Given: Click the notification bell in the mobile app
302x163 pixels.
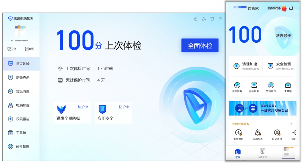Looking at the screenshot, I should pos(291,8).
